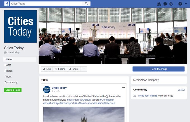The image size is (190, 122).
Task: Click the Community box heading
Action: pyautogui.click(x=140, y=90)
